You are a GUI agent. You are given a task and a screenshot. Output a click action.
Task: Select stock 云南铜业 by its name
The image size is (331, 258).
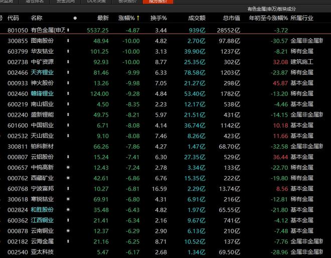[42, 230]
